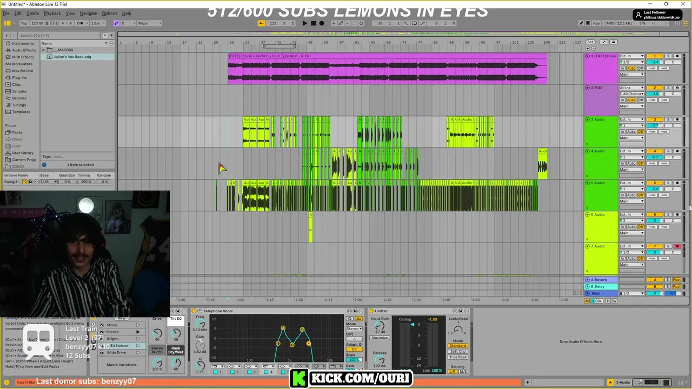Fold track 1 [FREE] Hous
Viewport: 692px width, 389px height.
pyautogui.click(x=588, y=56)
